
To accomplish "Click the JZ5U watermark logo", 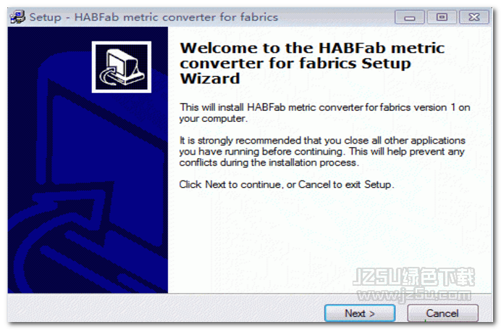I will click(414, 277).
